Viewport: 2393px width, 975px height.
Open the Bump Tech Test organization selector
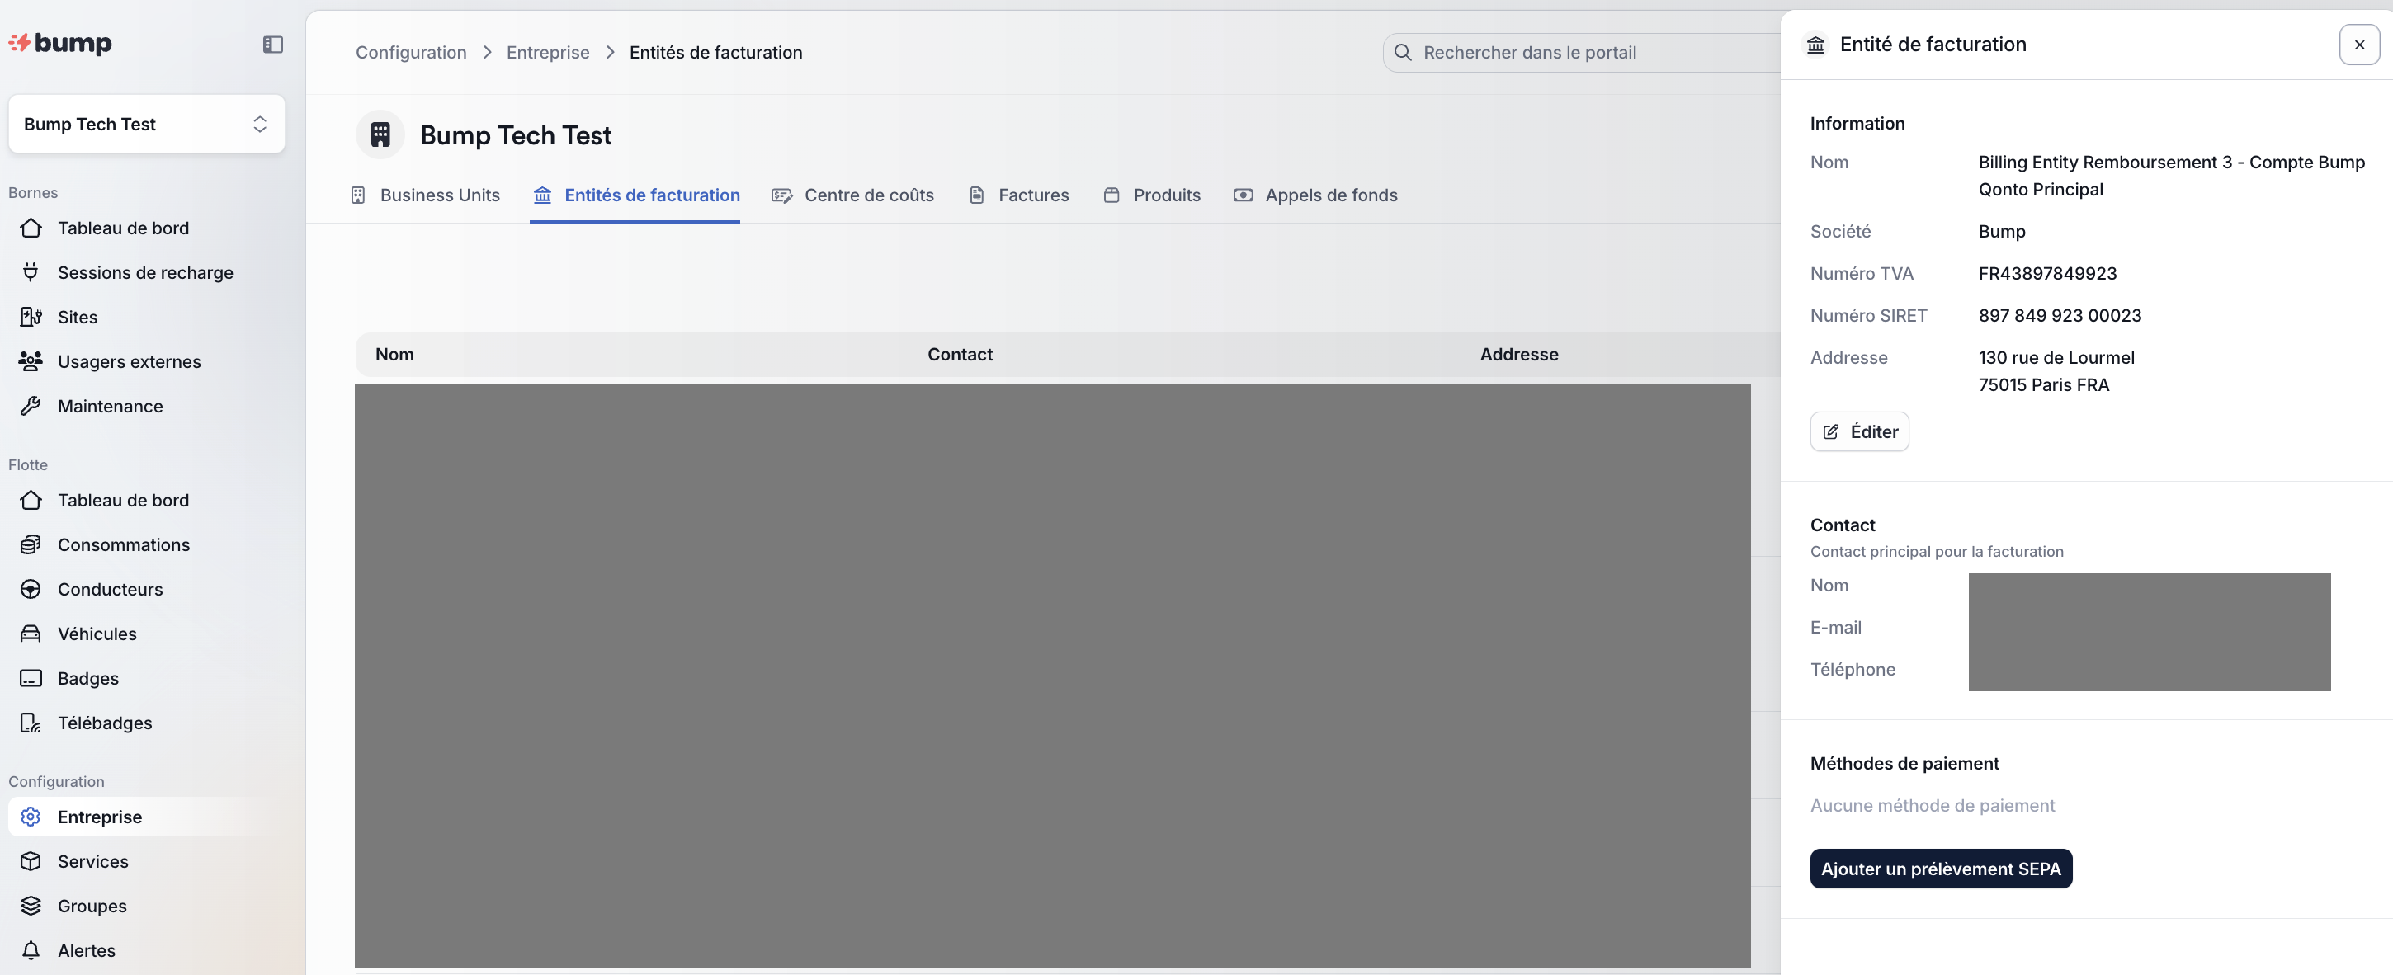pos(146,124)
